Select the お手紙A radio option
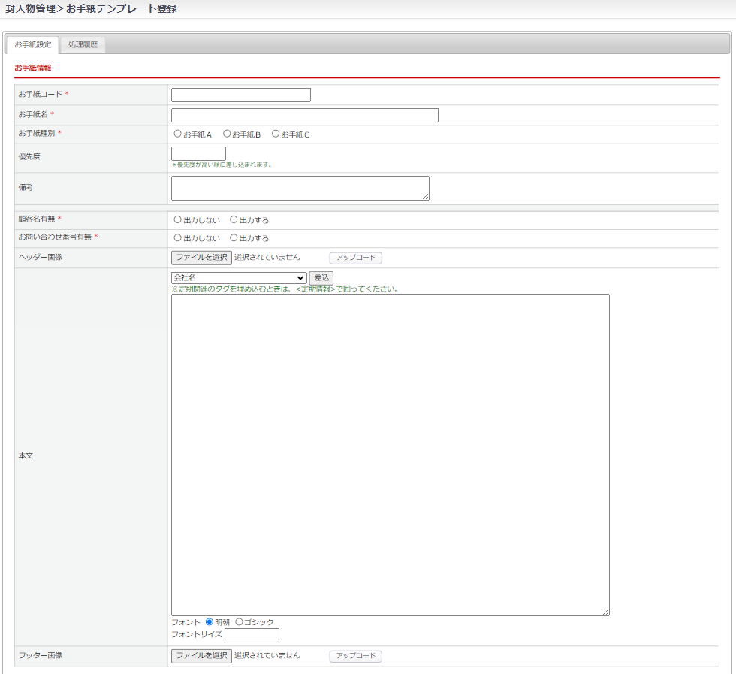Image resolution: width=736 pixels, height=674 pixels. [x=178, y=134]
